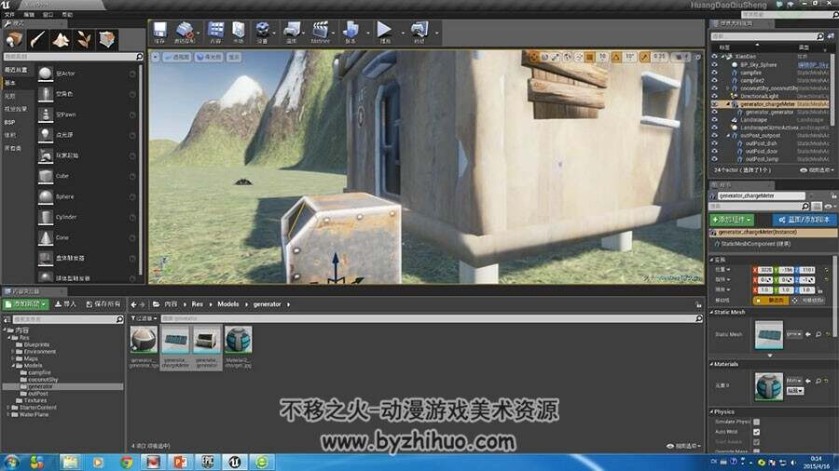This screenshot has width=839, height=471.
Task: Collapse the Physics details section
Action: tap(712, 412)
